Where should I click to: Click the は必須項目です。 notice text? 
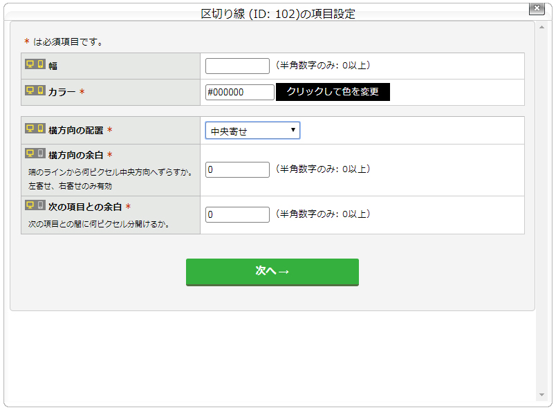click(x=68, y=42)
